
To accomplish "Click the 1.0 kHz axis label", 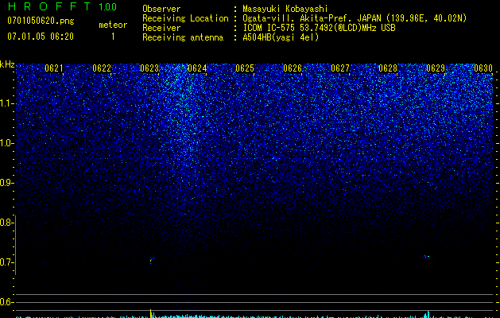I will click(6, 143).
